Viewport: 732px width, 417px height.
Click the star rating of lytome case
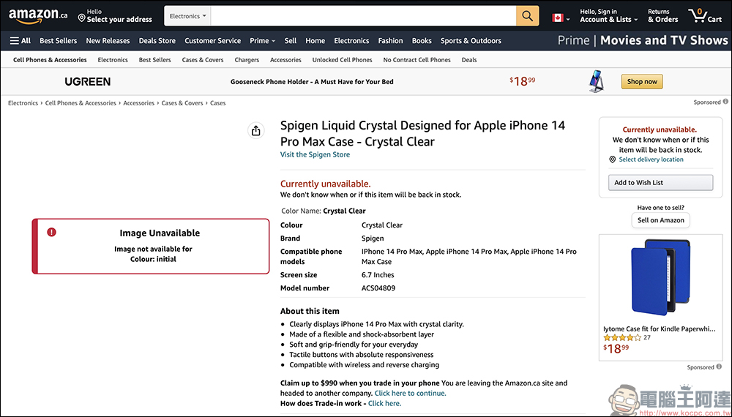621,338
